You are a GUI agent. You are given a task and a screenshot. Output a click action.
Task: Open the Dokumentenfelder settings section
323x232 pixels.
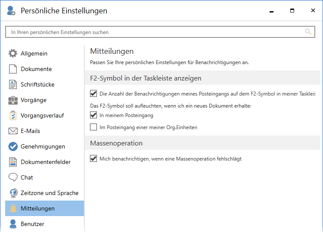[45, 162]
